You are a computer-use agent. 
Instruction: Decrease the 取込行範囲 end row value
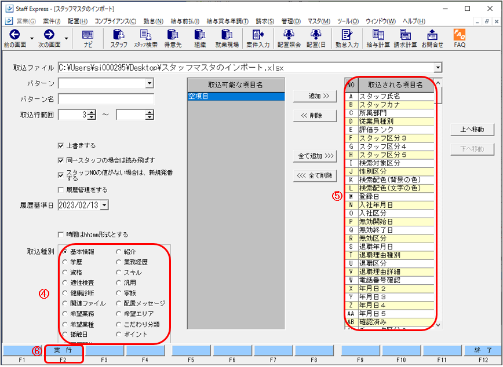(150, 118)
